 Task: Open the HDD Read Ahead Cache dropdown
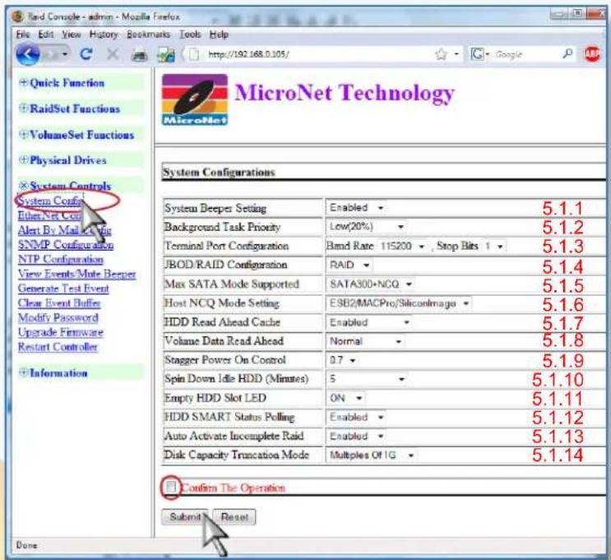coord(369,322)
